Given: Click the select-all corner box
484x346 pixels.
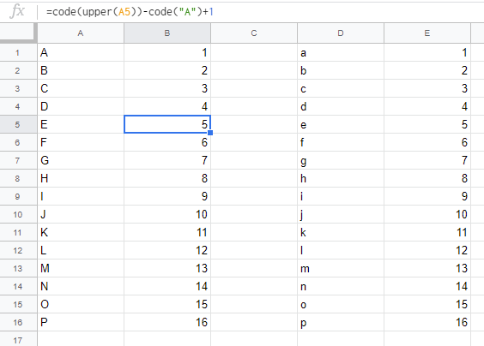Looking at the screenshot, I should point(18,33).
